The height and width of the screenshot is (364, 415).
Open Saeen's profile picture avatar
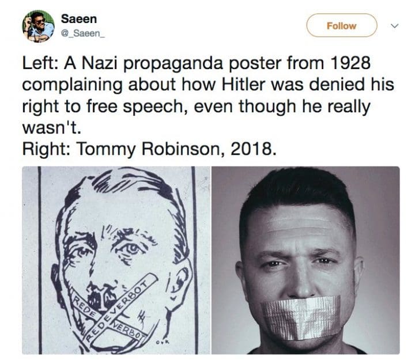[x=39, y=26]
